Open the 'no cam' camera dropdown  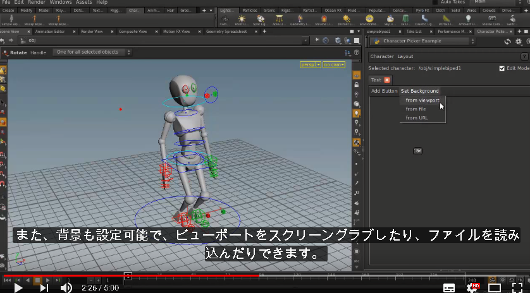click(x=334, y=64)
